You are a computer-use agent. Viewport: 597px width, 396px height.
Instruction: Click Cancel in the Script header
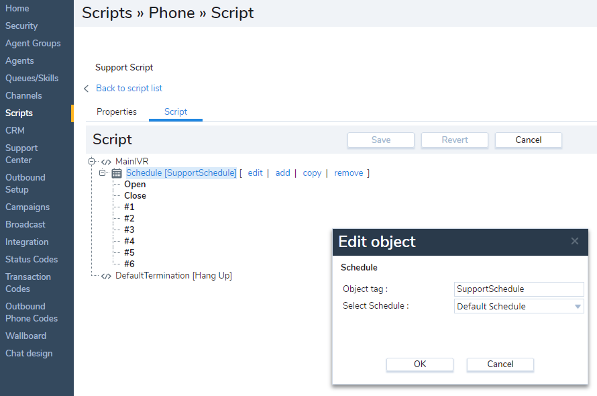[x=529, y=140]
